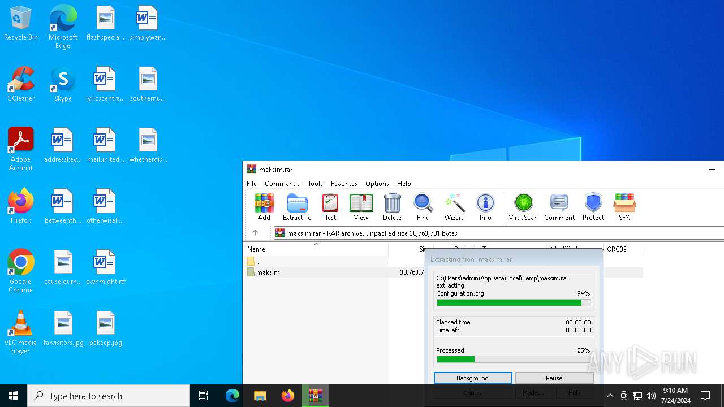Open Firefox desktop shortcut
The height and width of the screenshot is (407, 724).
coord(21,206)
